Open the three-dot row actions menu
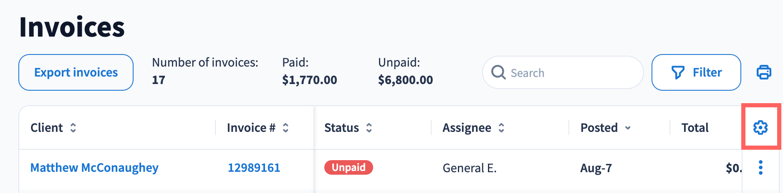Image resolution: width=783 pixels, height=193 pixels. click(760, 168)
